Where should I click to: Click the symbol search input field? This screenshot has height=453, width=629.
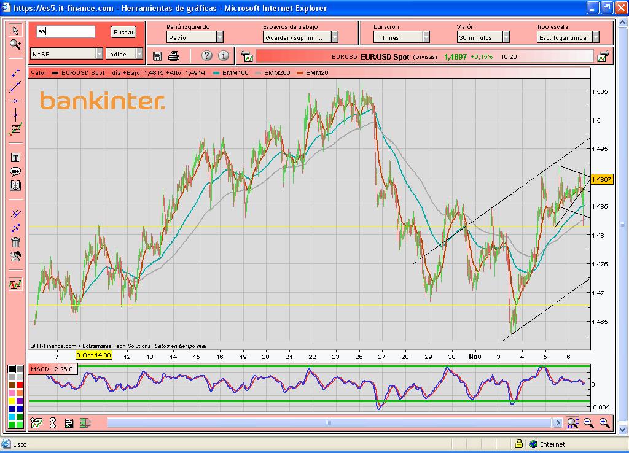point(66,31)
